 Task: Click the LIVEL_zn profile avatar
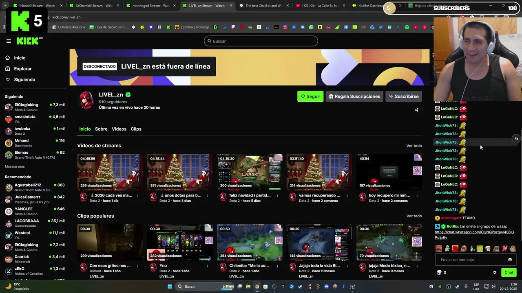click(86, 101)
